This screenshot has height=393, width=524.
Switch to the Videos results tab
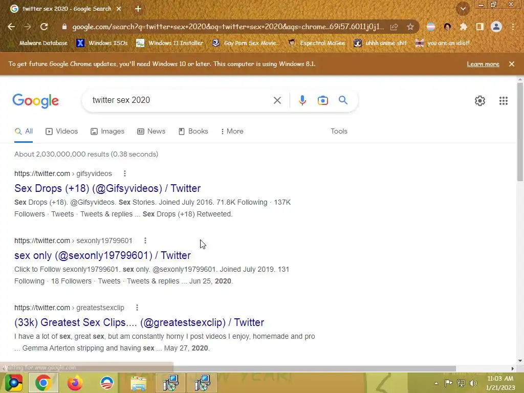click(62, 132)
